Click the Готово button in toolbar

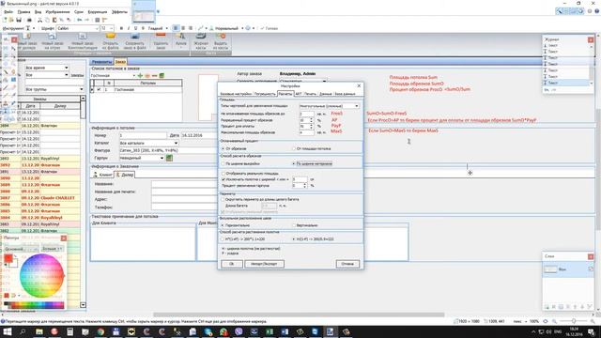tap(270, 28)
